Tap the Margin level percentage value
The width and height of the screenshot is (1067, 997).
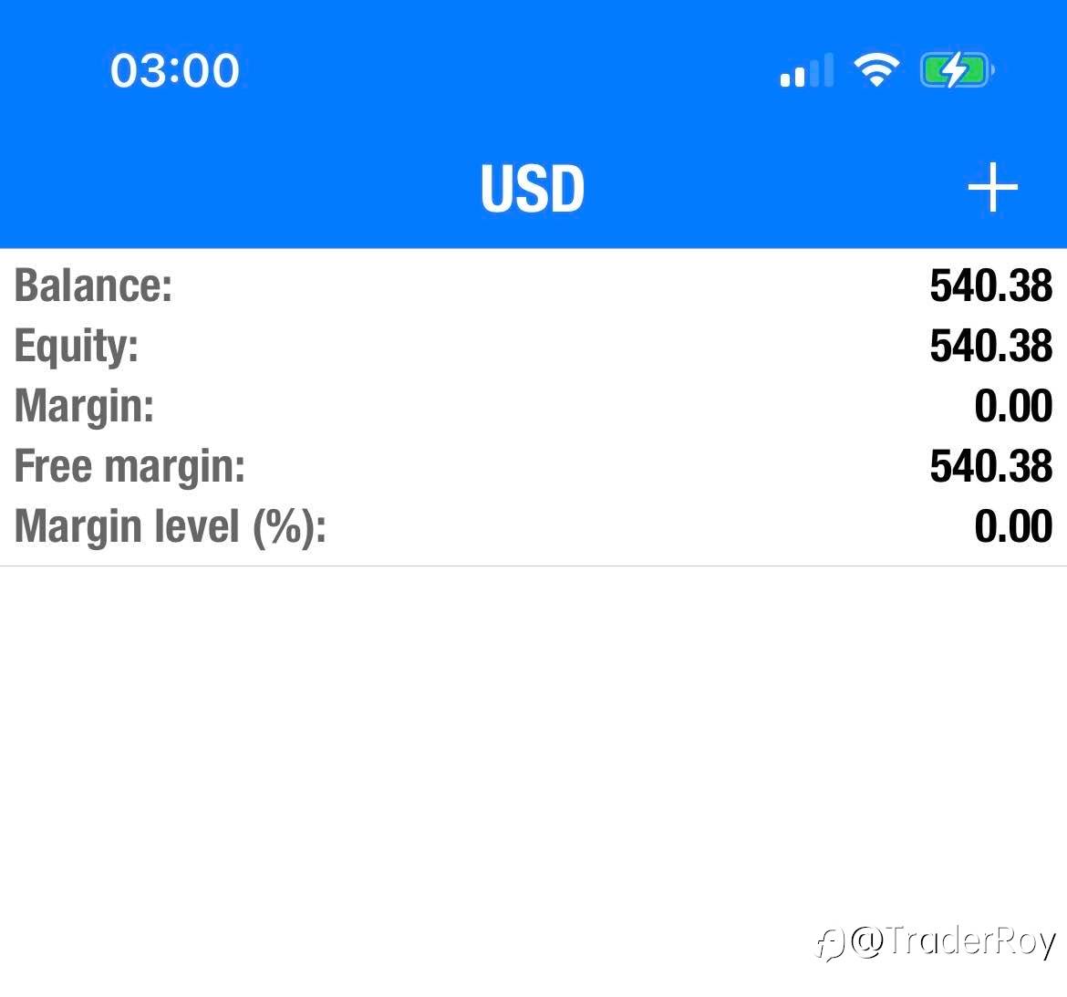pos(1013,526)
